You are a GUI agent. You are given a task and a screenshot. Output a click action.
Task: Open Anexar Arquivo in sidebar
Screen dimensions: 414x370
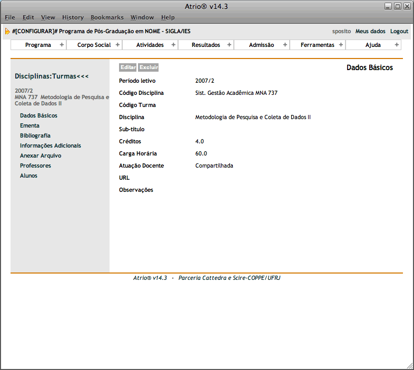pos(41,155)
